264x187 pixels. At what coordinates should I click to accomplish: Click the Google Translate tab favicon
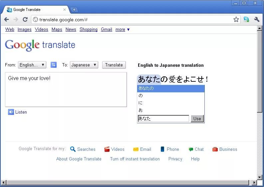click(9, 10)
